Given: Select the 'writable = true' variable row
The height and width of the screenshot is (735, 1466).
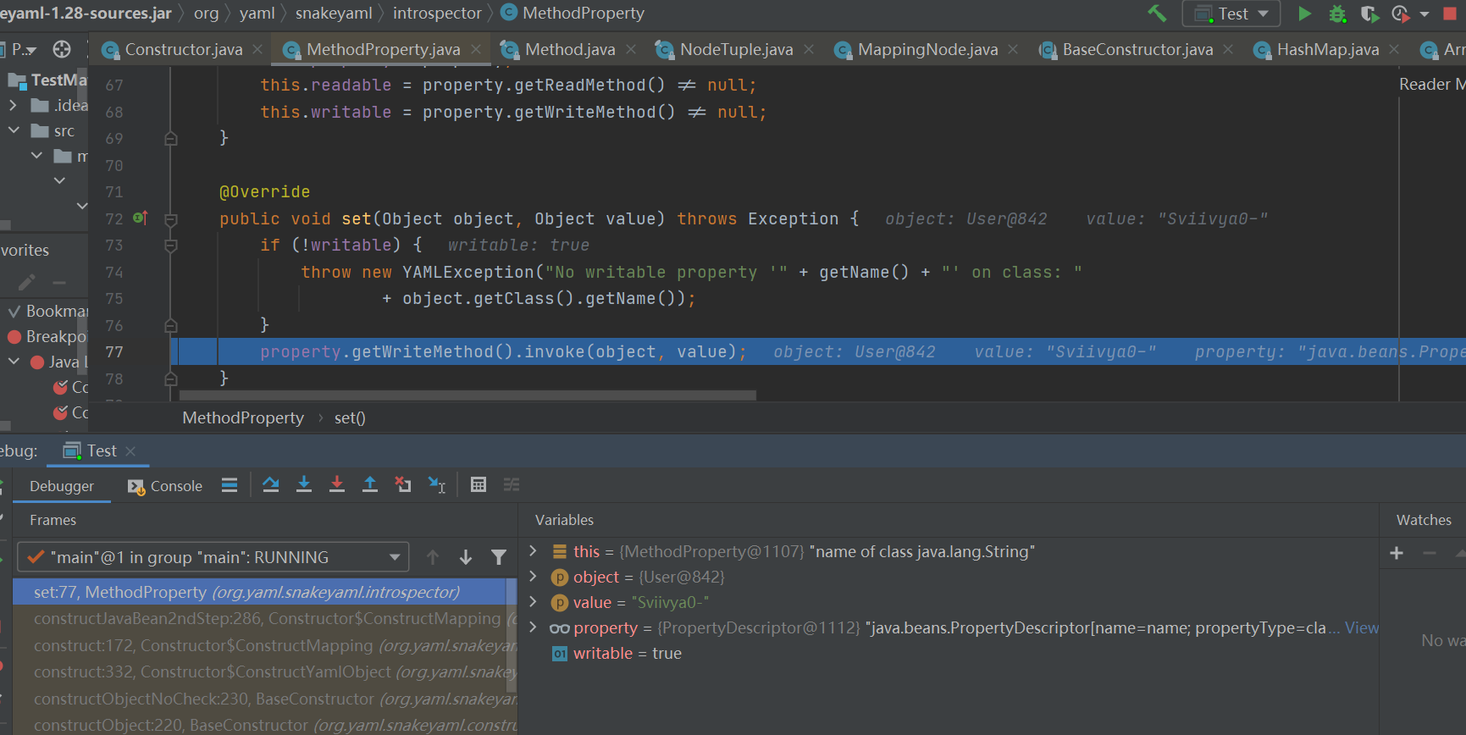Looking at the screenshot, I should [949, 654].
